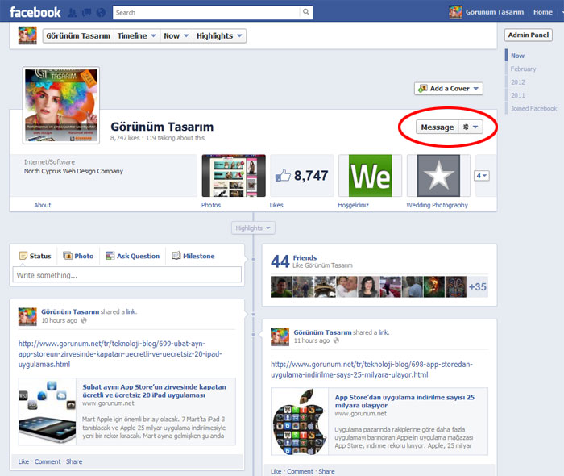Open the App Store'dan uygulama article title
The width and height of the screenshot is (564, 476).
point(404,401)
